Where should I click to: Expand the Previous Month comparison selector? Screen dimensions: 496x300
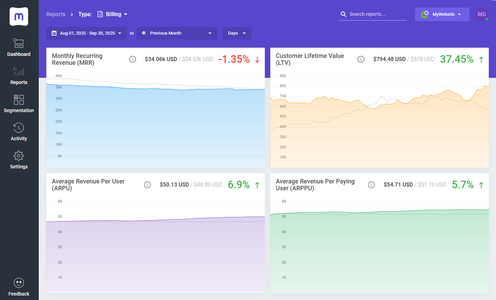pyautogui.click(x=177, y=33)
